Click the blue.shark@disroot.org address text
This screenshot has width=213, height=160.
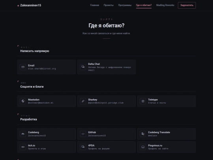coord(42,69)
